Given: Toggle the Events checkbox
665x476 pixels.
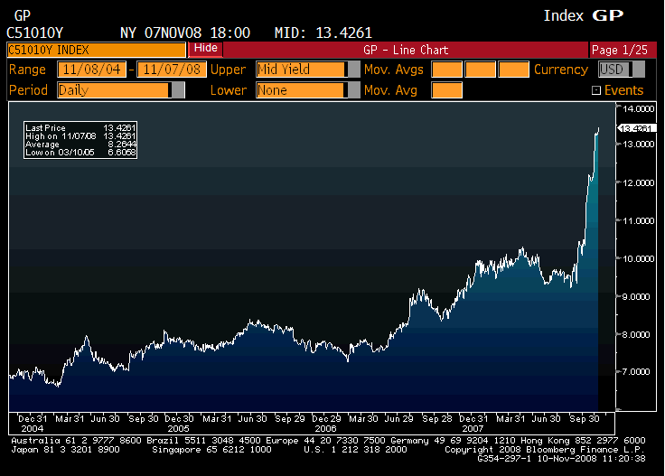Looking at the screenshot, I should pos(595,90).
